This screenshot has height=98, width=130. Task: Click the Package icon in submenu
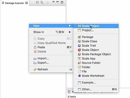point(79,37)
